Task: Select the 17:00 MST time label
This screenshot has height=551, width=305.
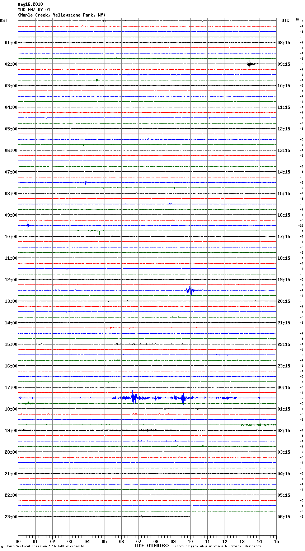Action: coord(11,387)
